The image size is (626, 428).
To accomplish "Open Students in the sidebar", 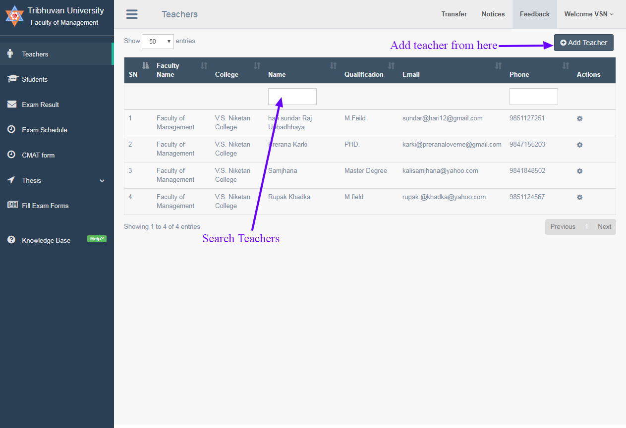I will click(35, 79).
